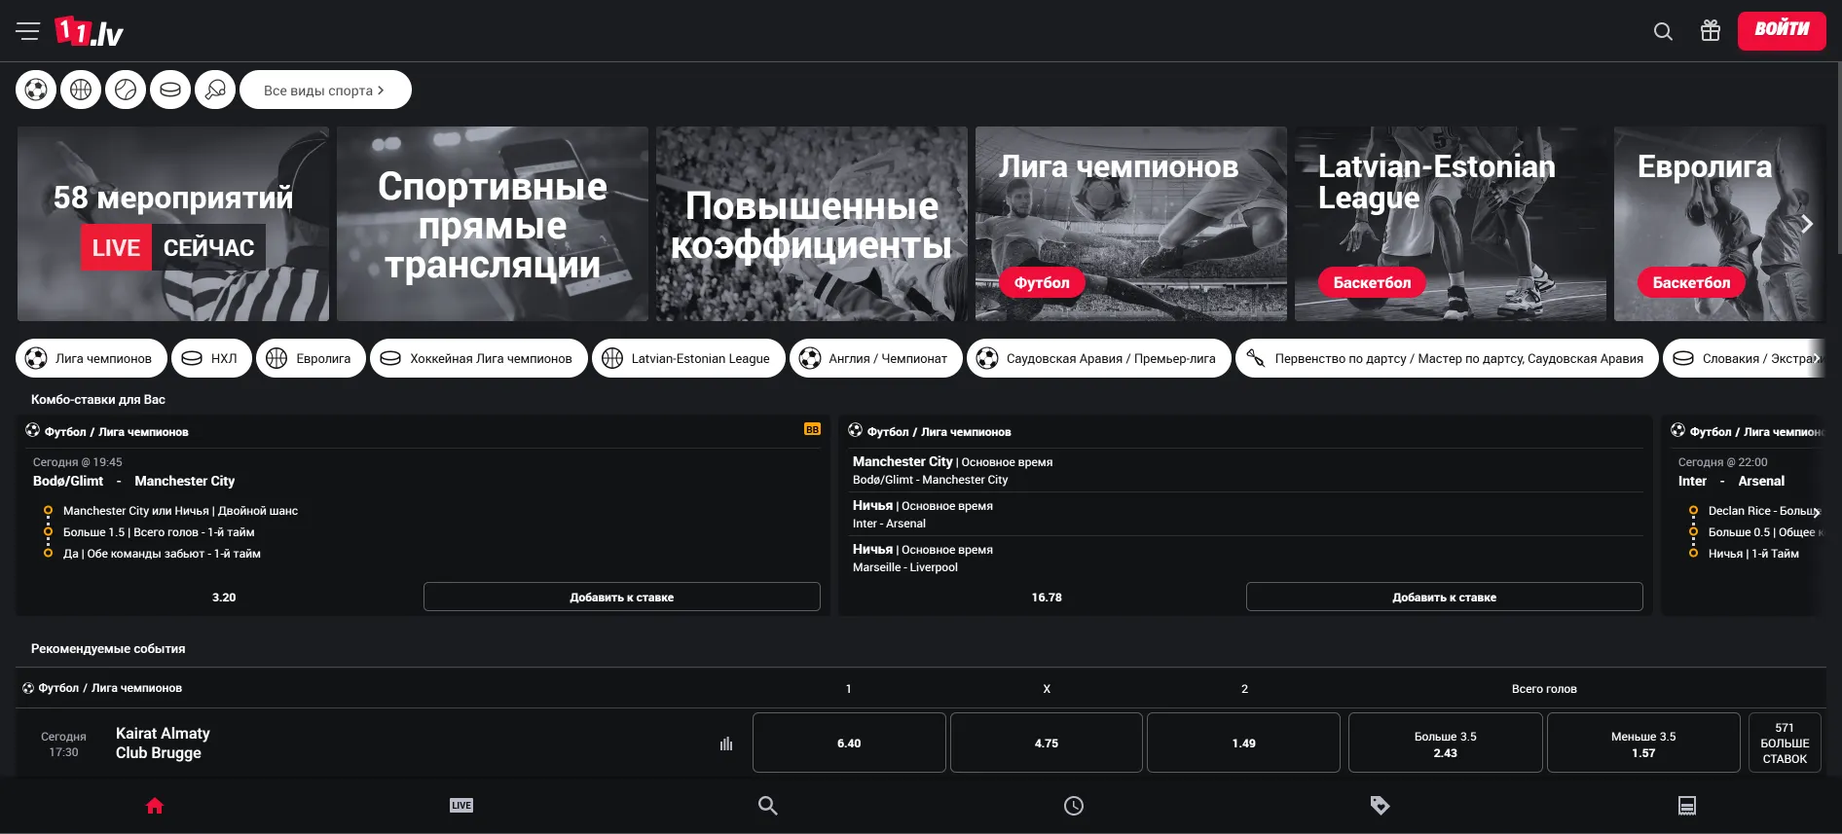Image resolution: width=1842 pixels, height=834 pixels.
Task: Select draw odds 4.75
Action: click(1046, 743)
